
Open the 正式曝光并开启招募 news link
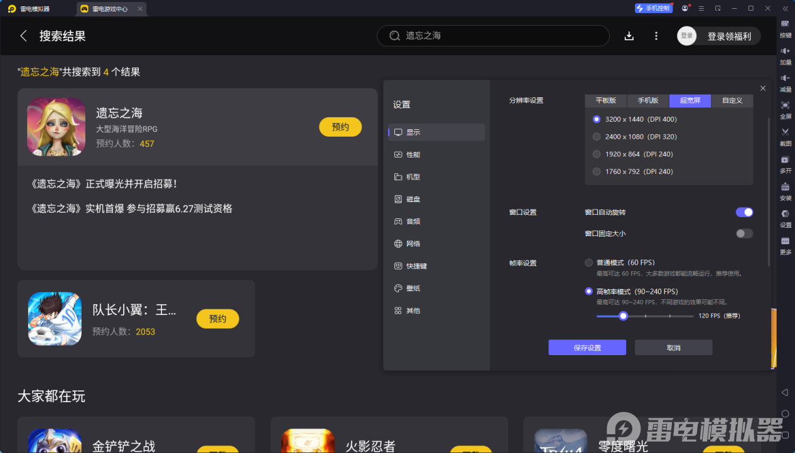(104, 184)
